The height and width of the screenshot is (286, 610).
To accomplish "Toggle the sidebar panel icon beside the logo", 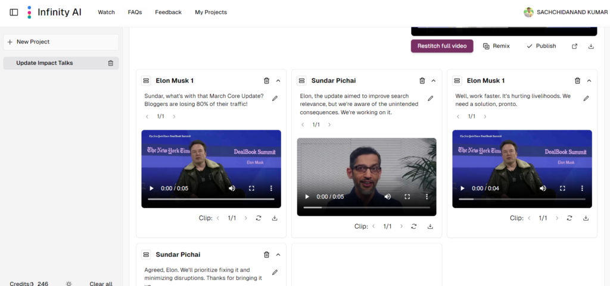I will (x=14, y=12).
